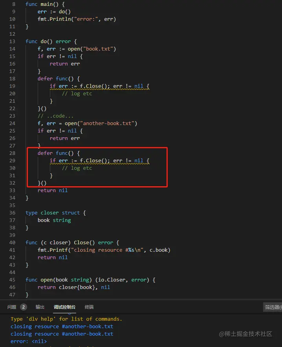Click the open("book.txt") line
Image resolution: width=282 pixels, height=347 pixels.
[77, 49]
